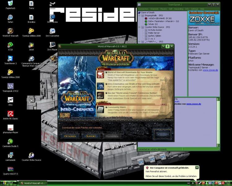Image resolution: width=232 pixels, height=186 pixels.
Task: Launch the Steam desktop shortcut
Action: (52, 5)
